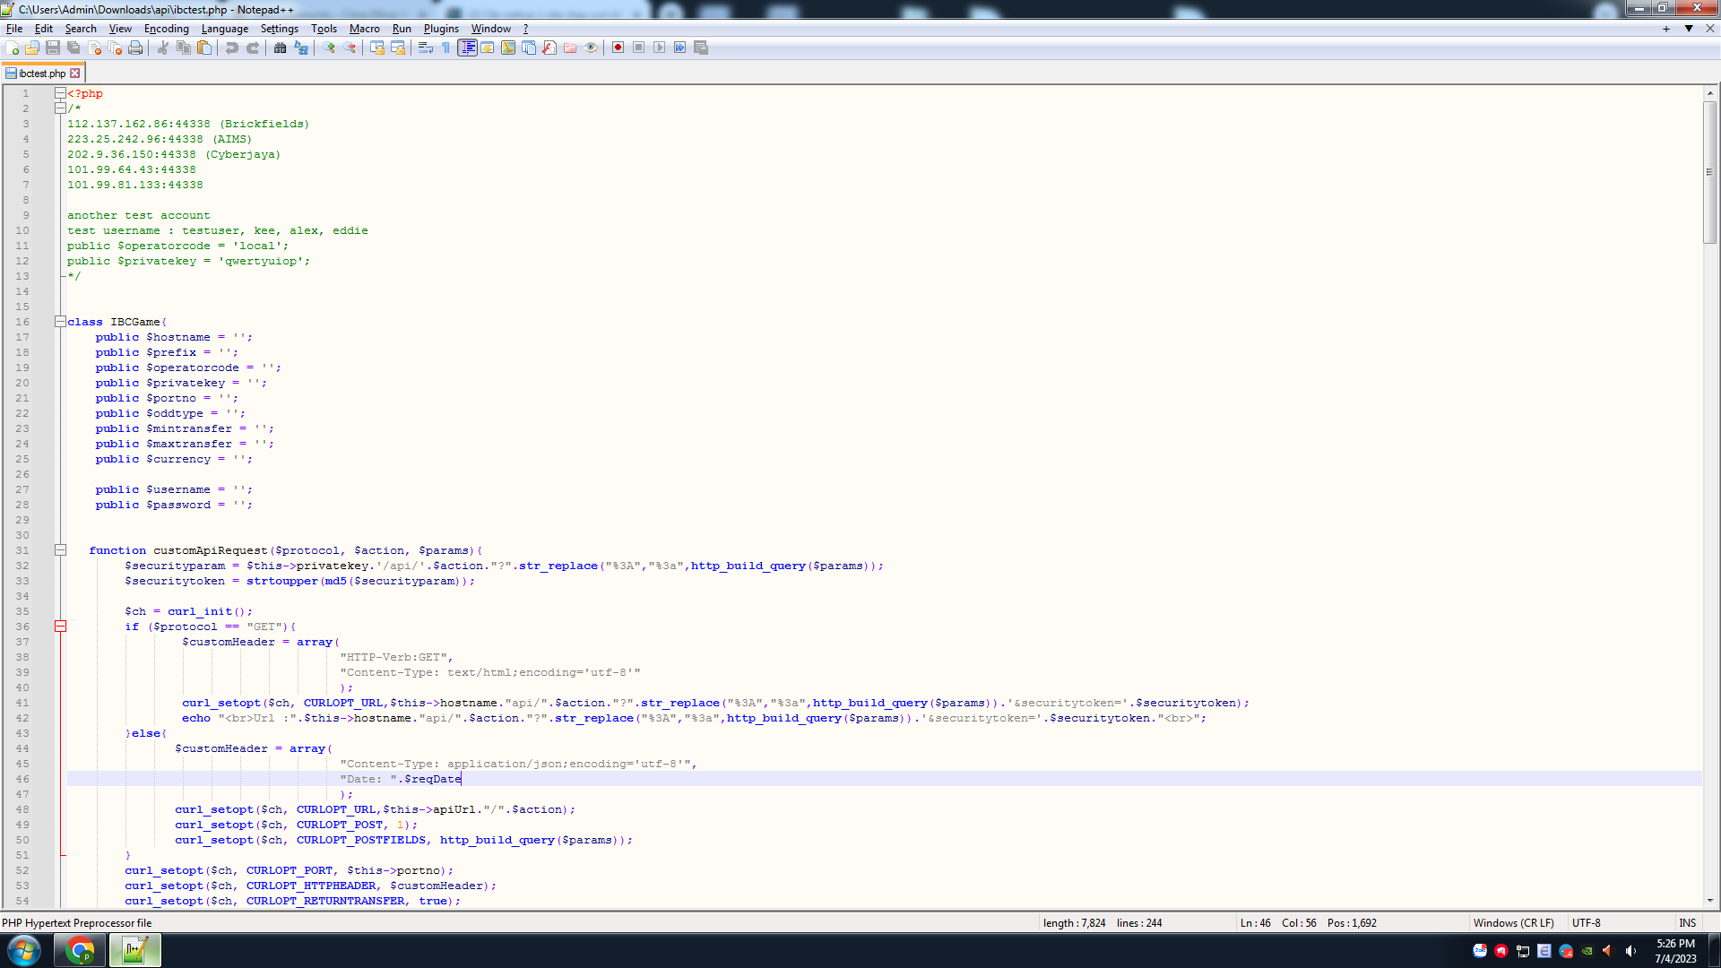Viewport: 1721px width, 968px height.
Task: Open Document List toolbar icon
Action: [529, 48]
